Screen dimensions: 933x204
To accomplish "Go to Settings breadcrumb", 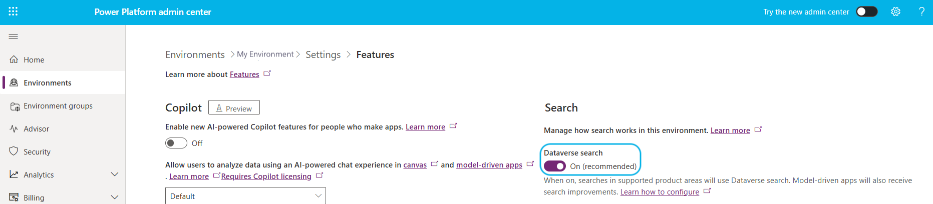I will (323, 54).
